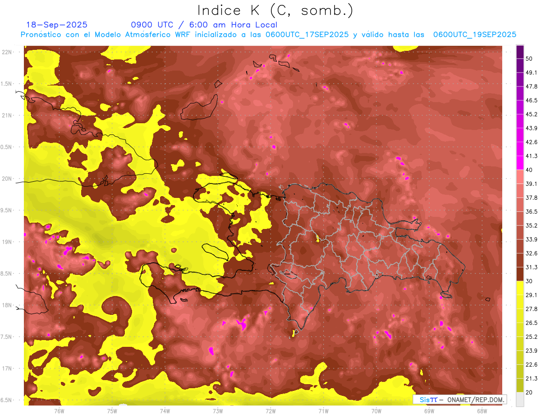Click the bright yellow swatch below 30
The height and width of the screenshot is (417, 541).
pos(520,288)
